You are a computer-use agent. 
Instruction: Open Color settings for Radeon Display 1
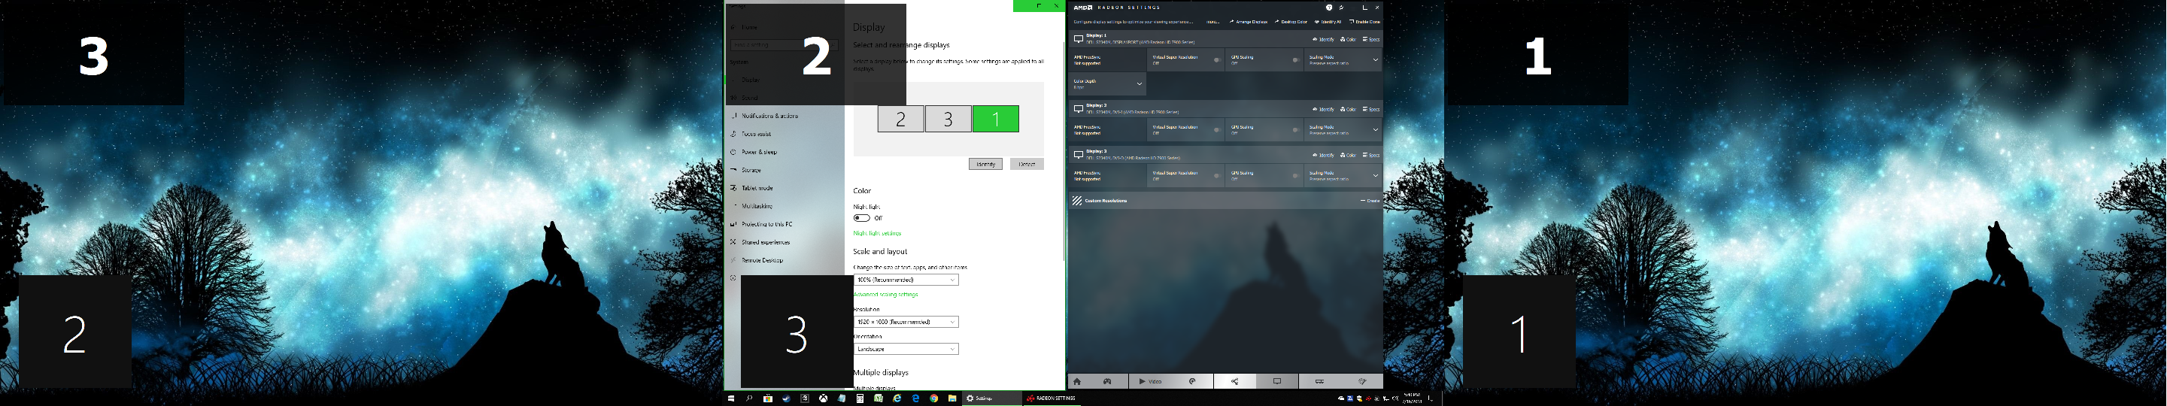[1349, 40]
